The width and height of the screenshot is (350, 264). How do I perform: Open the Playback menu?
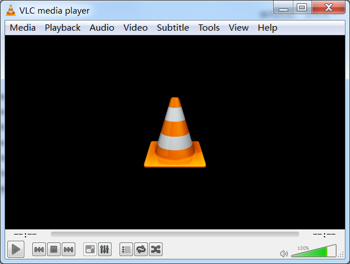(x=63, y=28)
